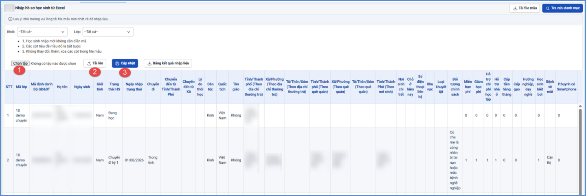Click the Giới tính column header
586x196 pixels.
[100, 87]
